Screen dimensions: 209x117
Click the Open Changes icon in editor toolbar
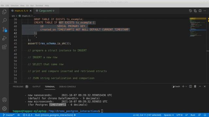[x=195, y=11]
